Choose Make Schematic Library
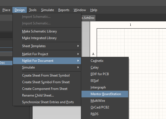166x119 pixels. coord(47,31)
